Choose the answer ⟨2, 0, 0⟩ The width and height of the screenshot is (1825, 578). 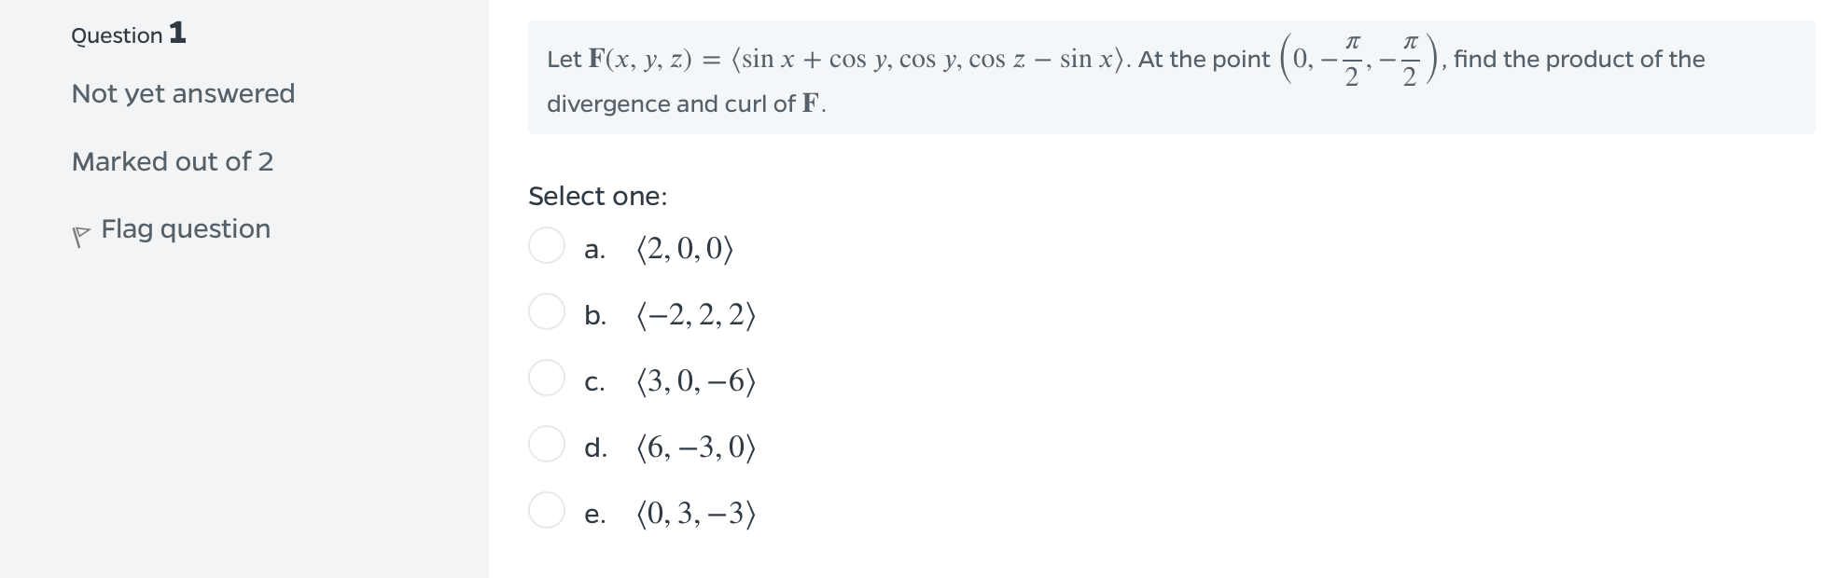click(x=683, y=248)
